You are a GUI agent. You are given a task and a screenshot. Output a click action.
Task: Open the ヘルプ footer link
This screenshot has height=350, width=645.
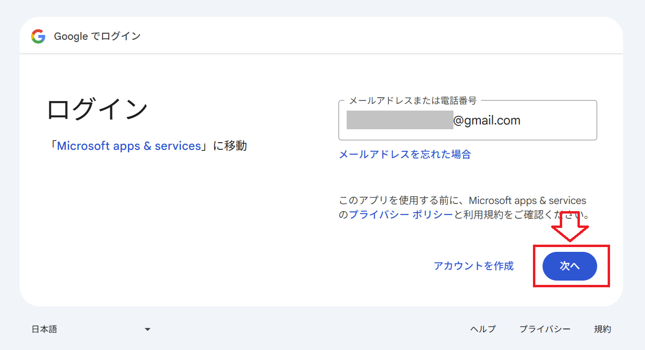483,329
